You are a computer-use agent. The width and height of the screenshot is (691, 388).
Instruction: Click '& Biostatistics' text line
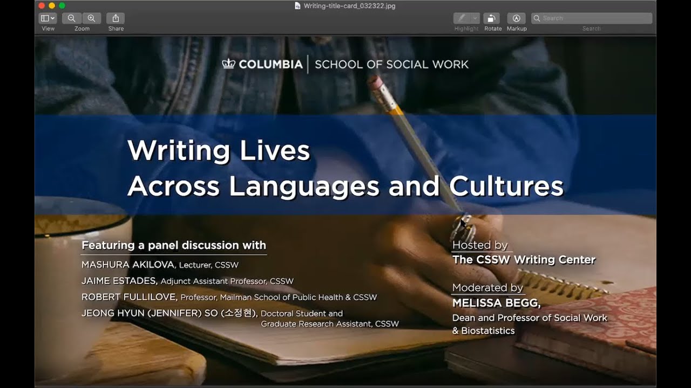(x=483, y=331)
